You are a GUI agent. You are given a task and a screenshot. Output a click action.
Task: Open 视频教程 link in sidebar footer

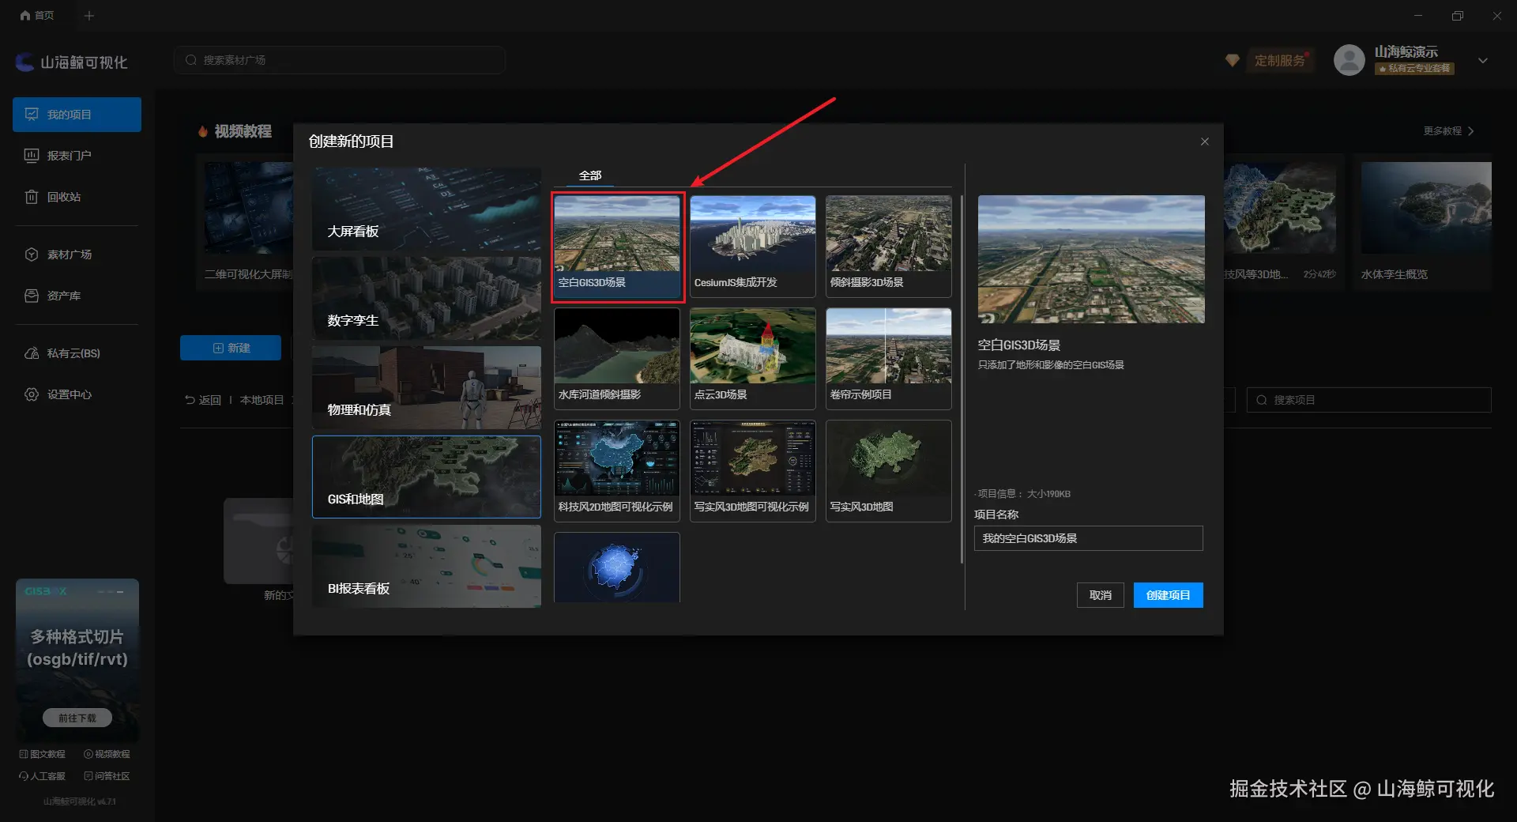(107, 754)
